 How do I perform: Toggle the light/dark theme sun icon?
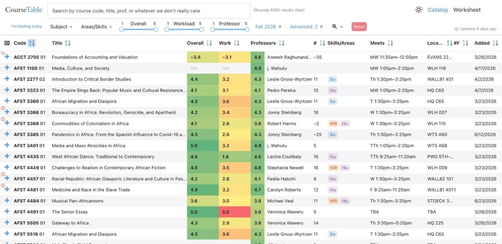point(419,10)
